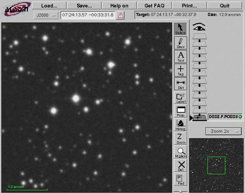This screenshot has height=193, width=245.
Task: Click the coordinate position input field
Action: click(88, 15)
